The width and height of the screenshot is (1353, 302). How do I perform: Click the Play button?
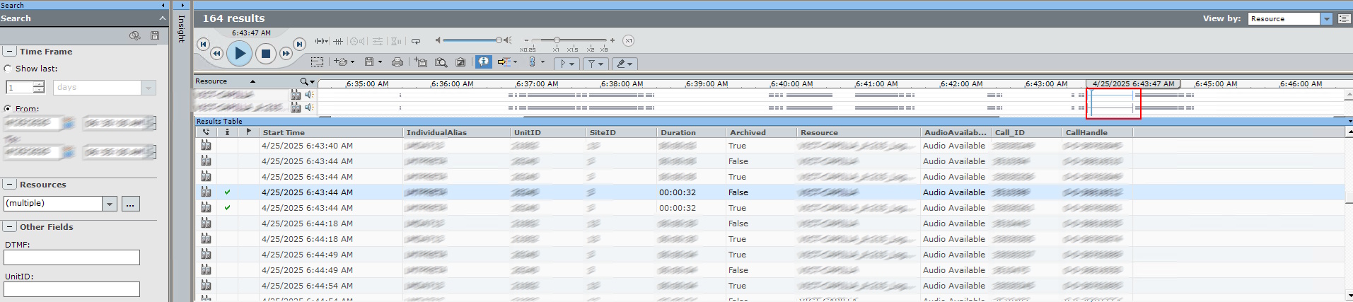240,52
